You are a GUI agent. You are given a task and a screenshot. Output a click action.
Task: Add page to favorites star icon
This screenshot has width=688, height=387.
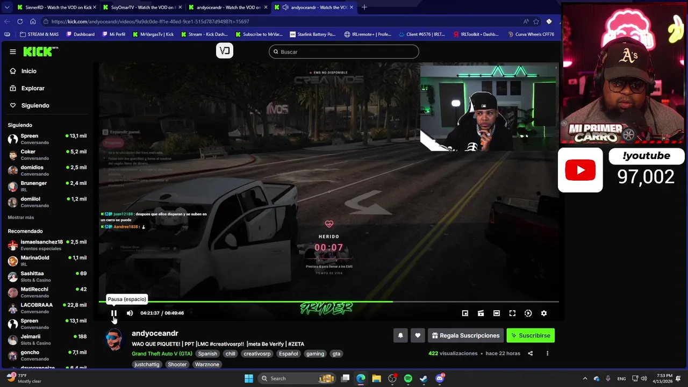(536, 21)
